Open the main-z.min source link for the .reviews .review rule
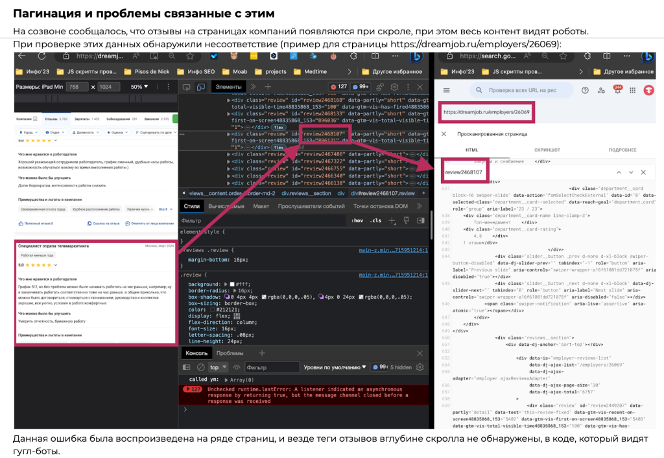Screen dimensions: 664x458 (393, 250)
